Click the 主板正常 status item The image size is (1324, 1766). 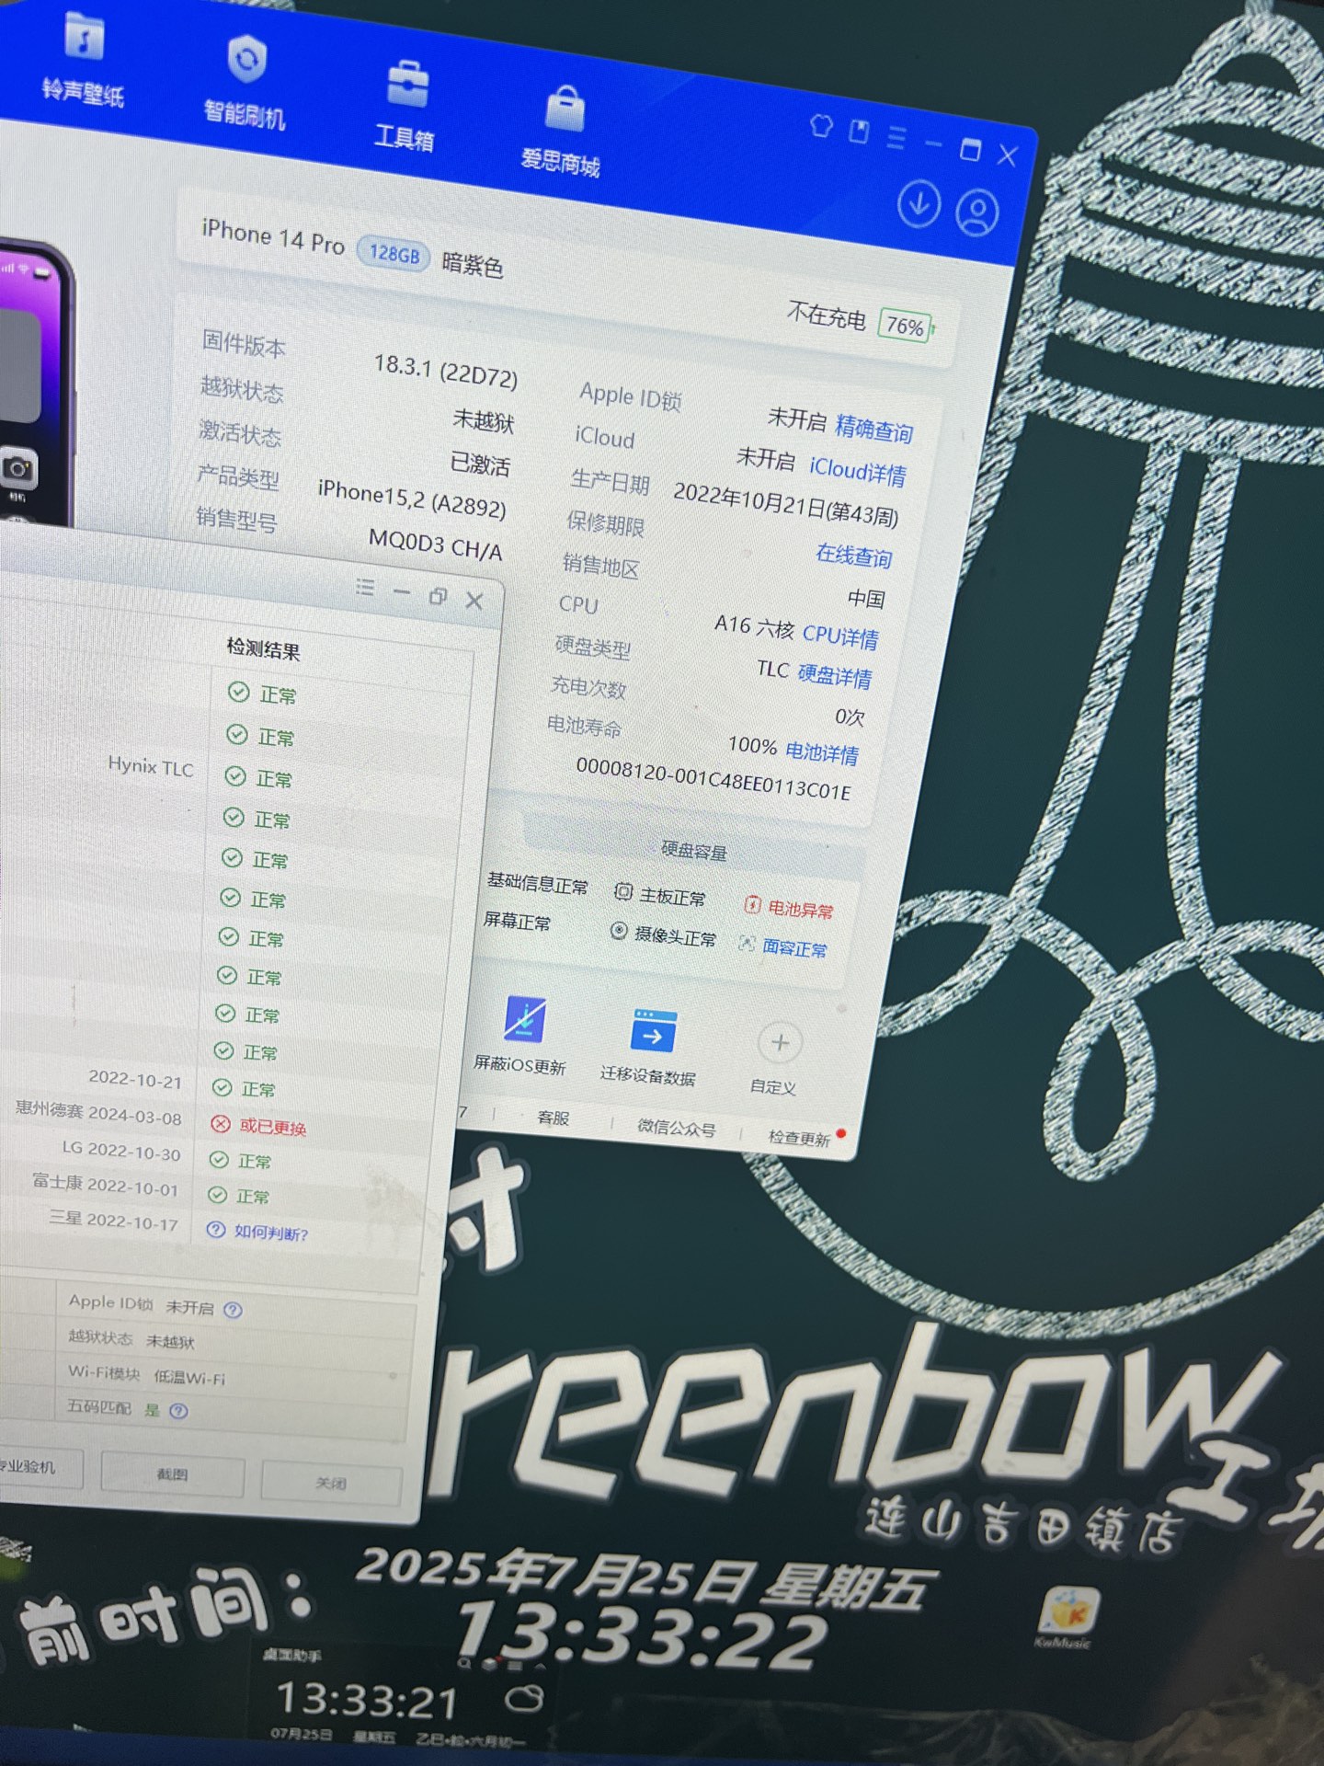pos(660,894)
